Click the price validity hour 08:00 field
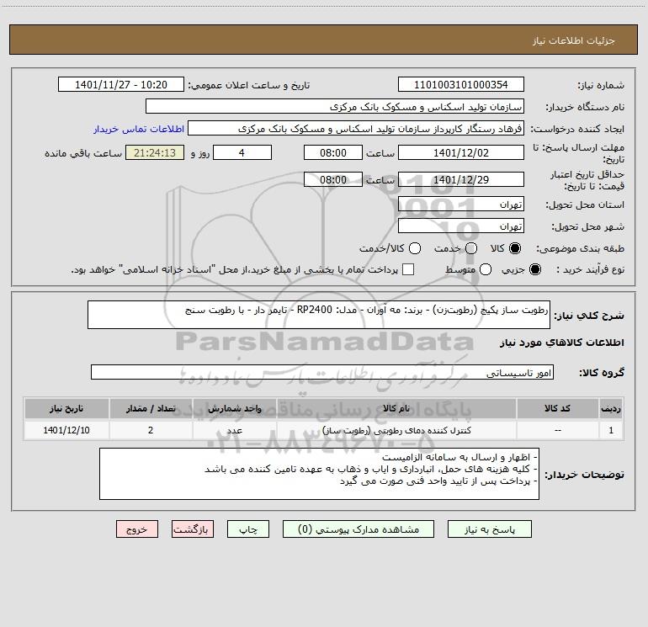The height and width of the screenshot is (627, 648). [x=333, y=179]
